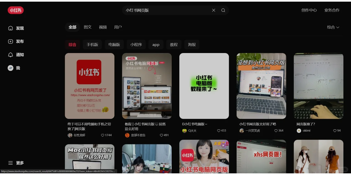351x175 pixels.
Task: Open the Mac小红书网页版 post thumbnail
Action: (x=90, y=159)
